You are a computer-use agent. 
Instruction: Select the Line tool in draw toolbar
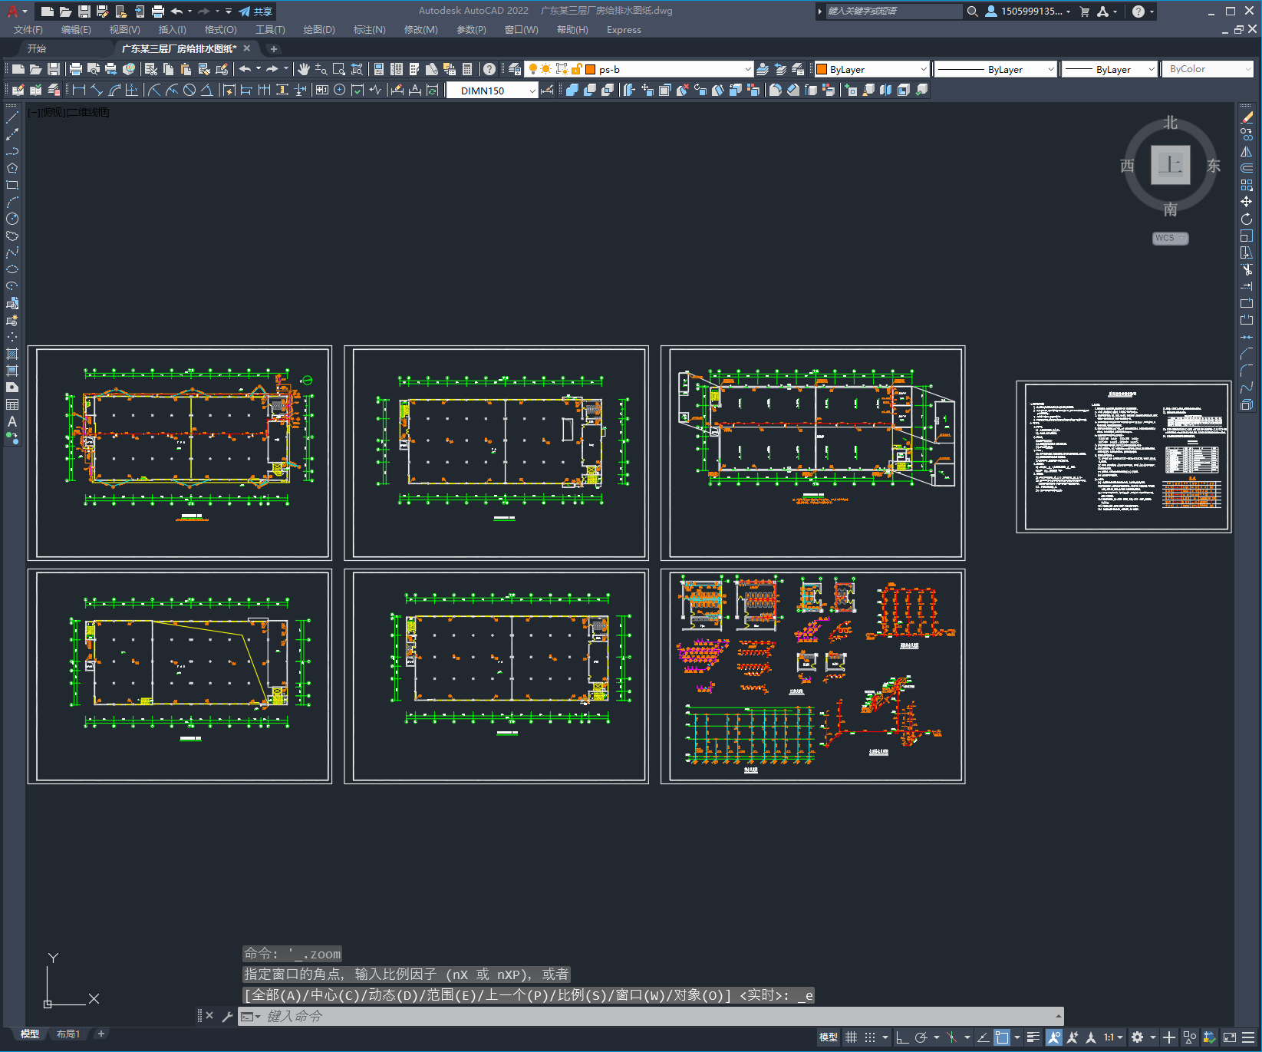pos(12,117)
